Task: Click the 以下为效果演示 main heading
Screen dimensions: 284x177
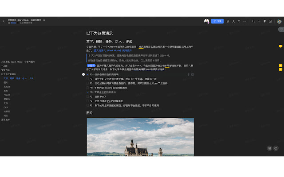Action: 99,33
